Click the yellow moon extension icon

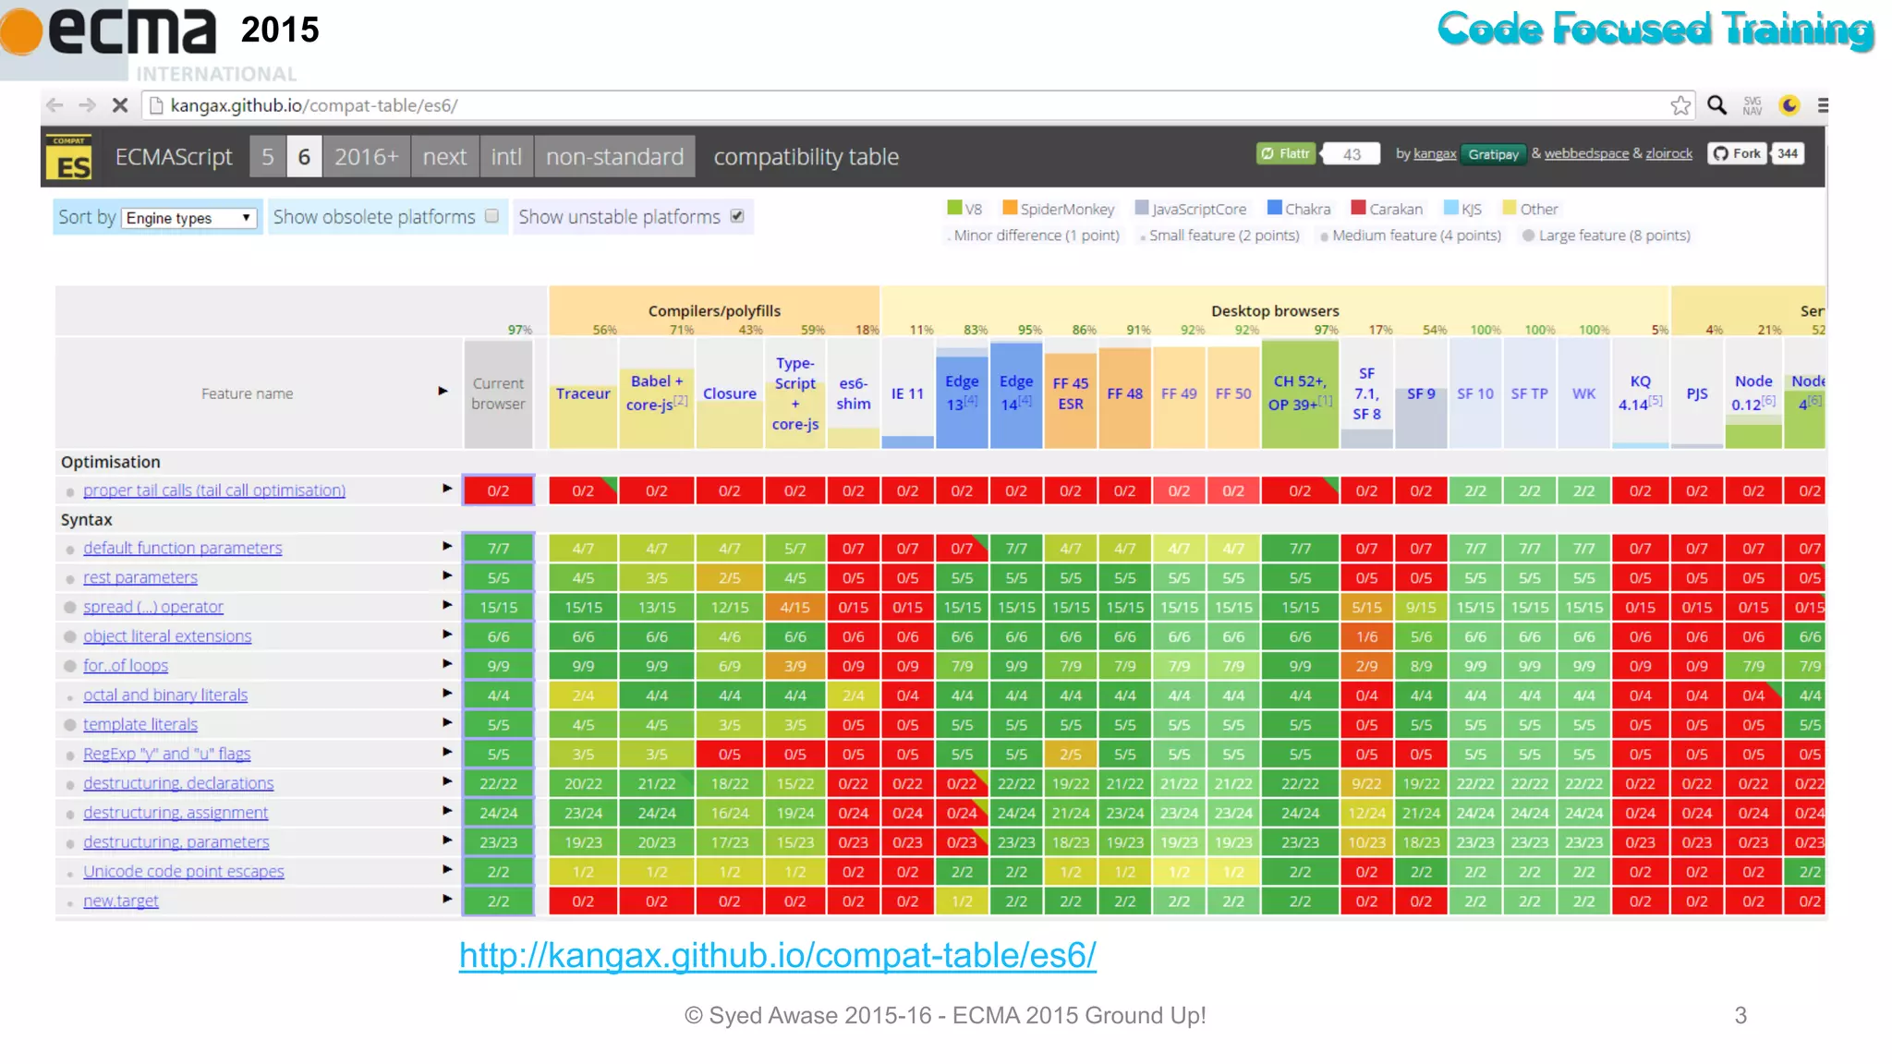pos(1789,105)
